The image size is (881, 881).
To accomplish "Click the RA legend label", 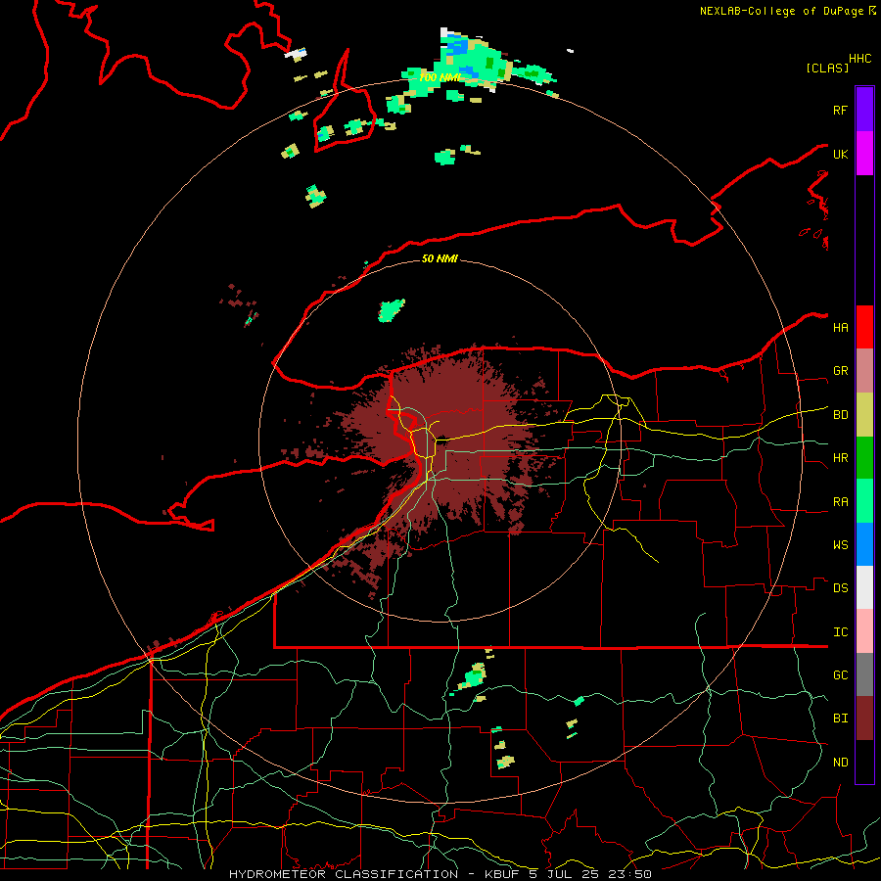I will tap(840, 502).
